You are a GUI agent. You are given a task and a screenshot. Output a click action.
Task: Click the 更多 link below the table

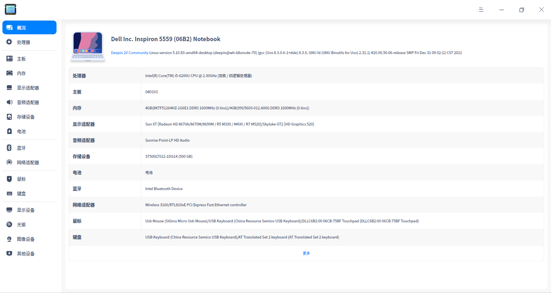coord(306,253)
